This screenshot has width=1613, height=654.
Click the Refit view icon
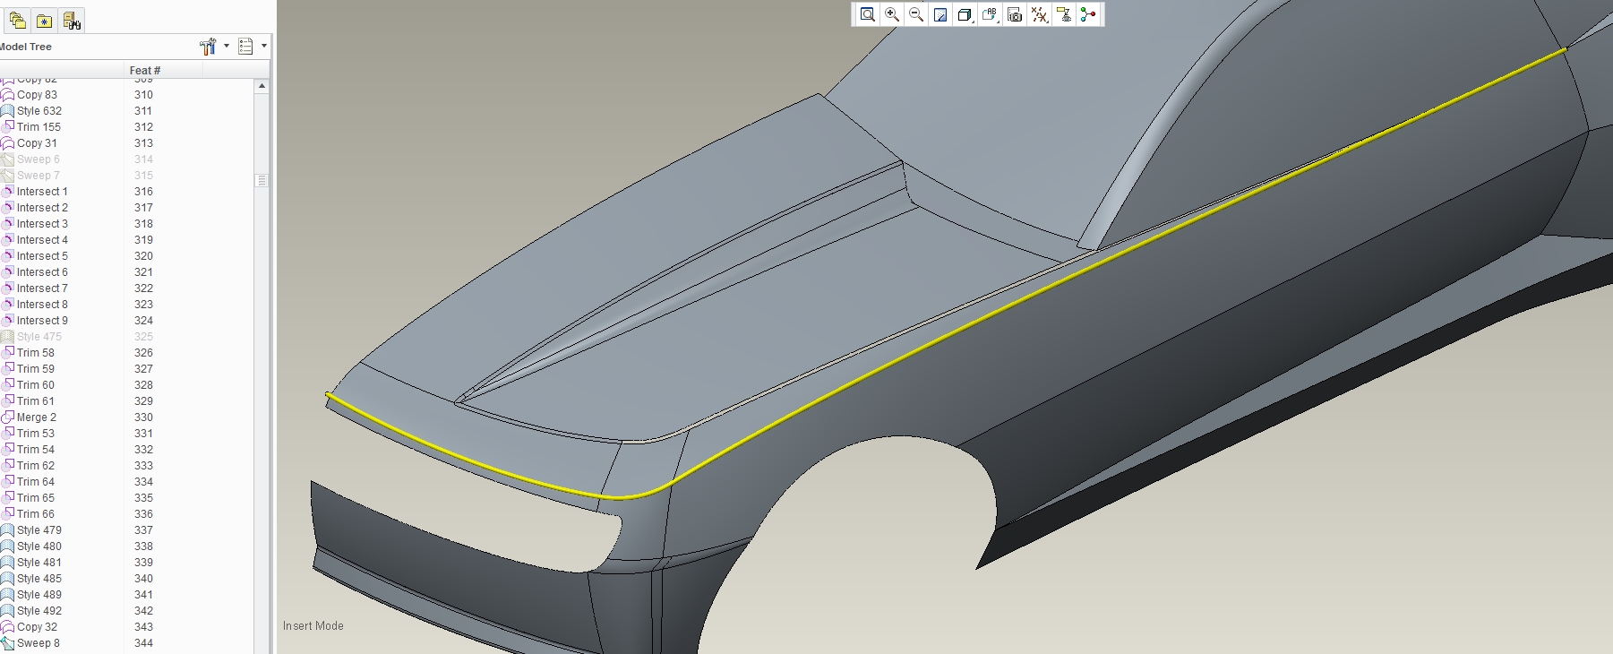867,14
